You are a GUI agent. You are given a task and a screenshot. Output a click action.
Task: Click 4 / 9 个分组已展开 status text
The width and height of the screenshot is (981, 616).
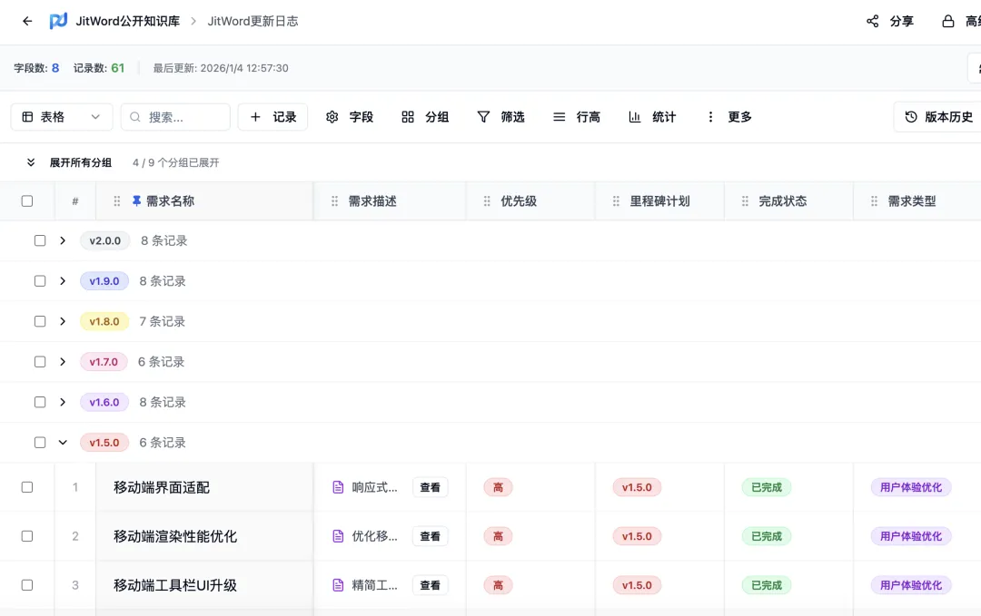click(x=176, y=162)
